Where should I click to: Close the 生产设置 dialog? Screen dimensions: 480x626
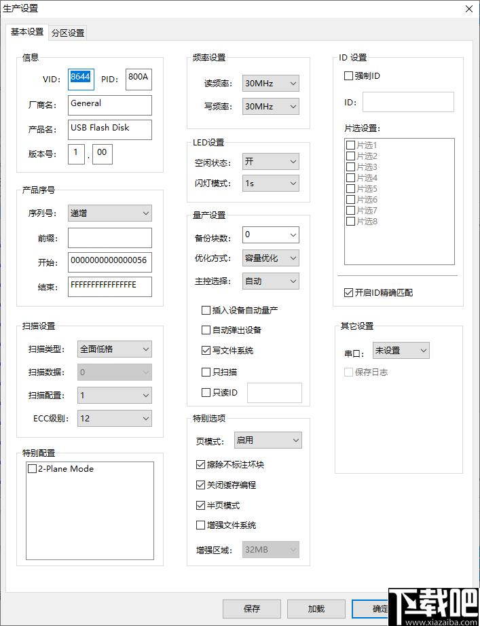[469, 9]
